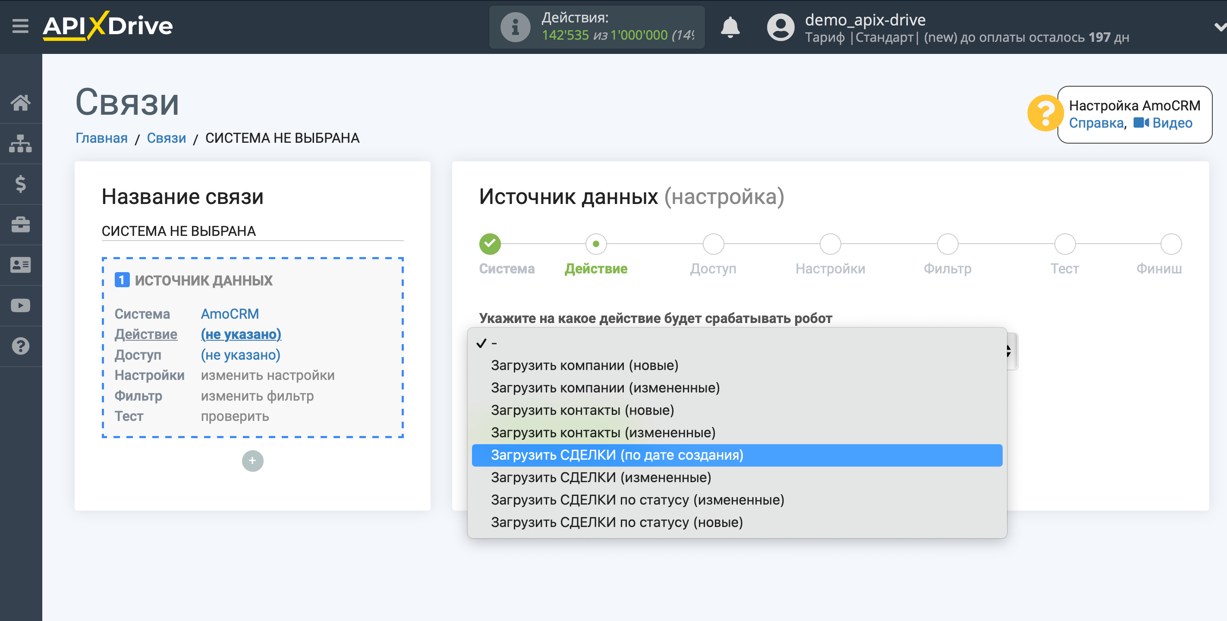Click Действие (не указано) link
1227x621 pixels.
[x=241, y=334]
